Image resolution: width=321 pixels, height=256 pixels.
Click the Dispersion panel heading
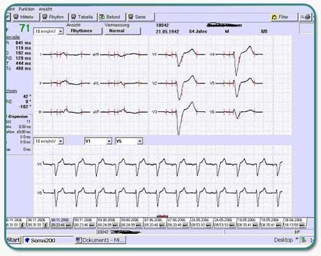pos(17,116)
